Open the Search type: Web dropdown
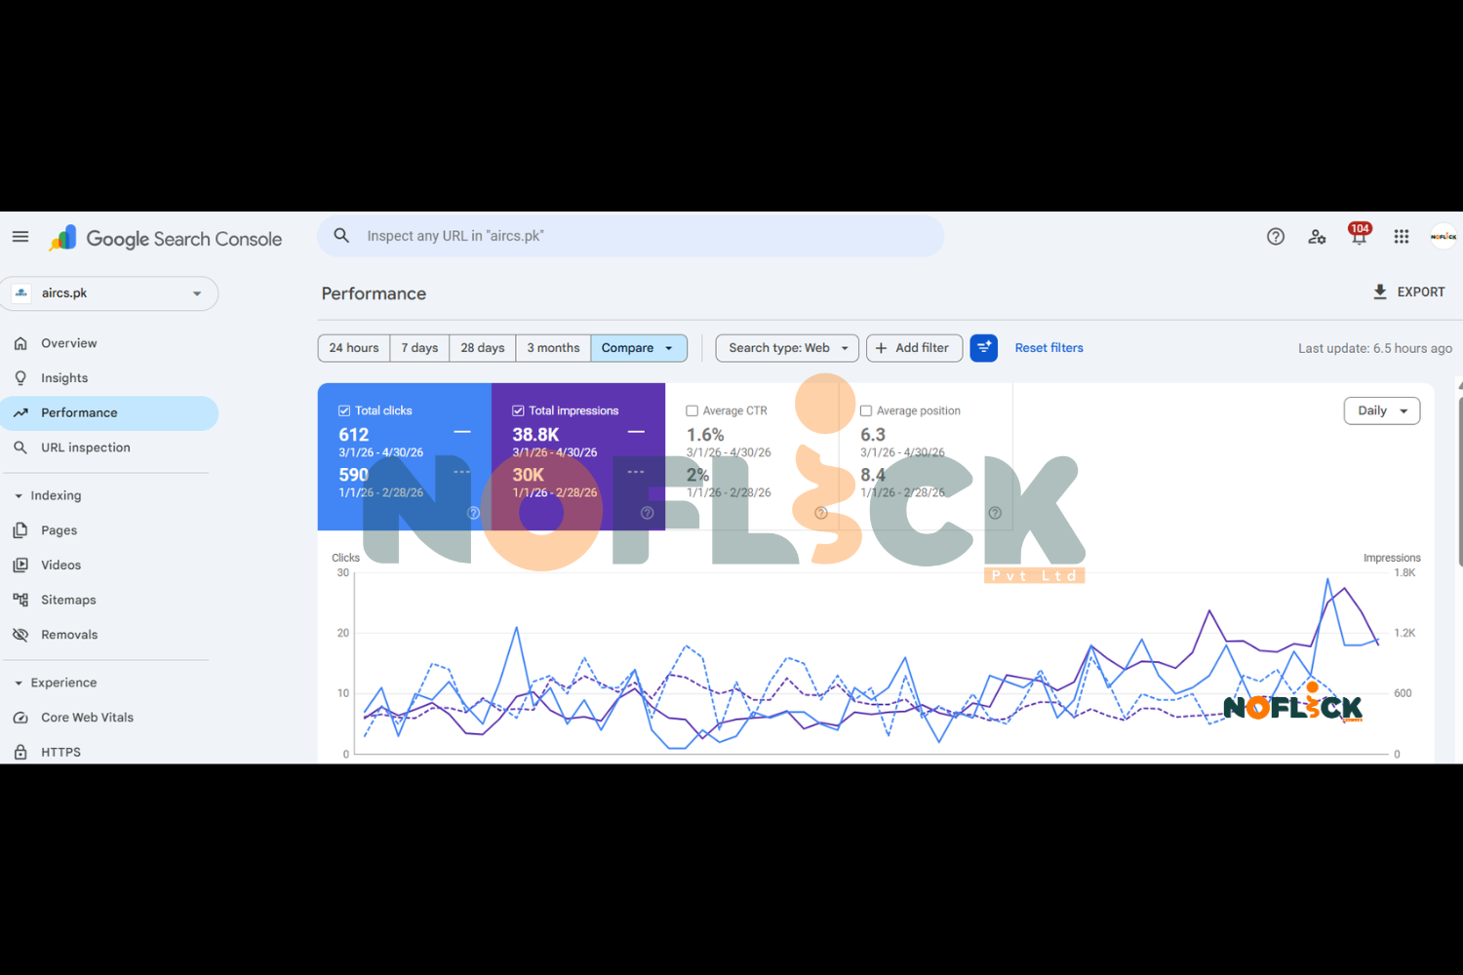The height and width of the screenshot is (975, 1463). [x=787, y=348]
